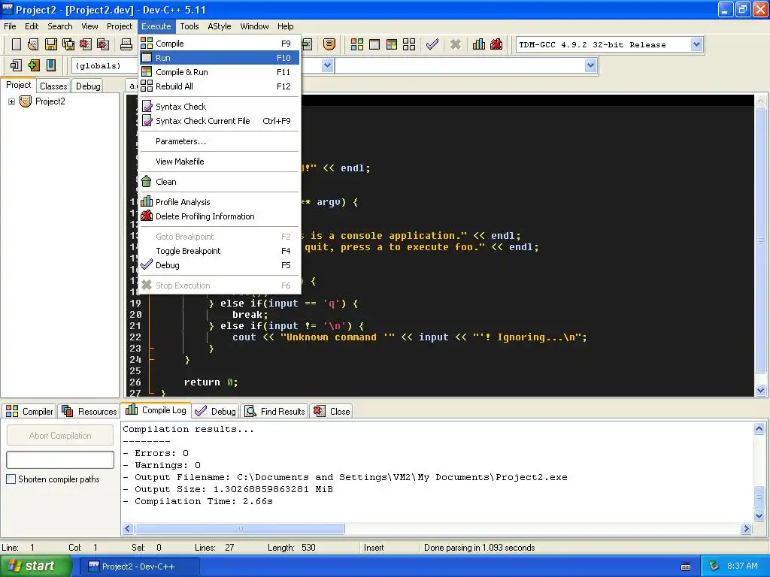Viewport: 770px width, 577px height.
Task: Click the Close tab in bottom panel
Action: click(332, 411)
